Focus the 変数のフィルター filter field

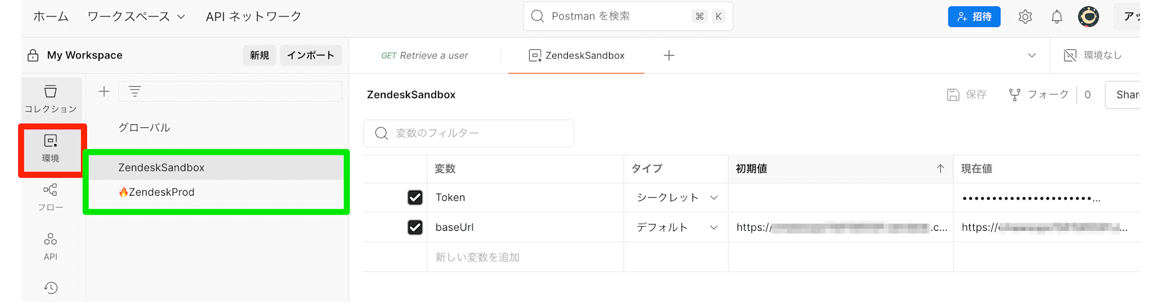pos(468,134)
